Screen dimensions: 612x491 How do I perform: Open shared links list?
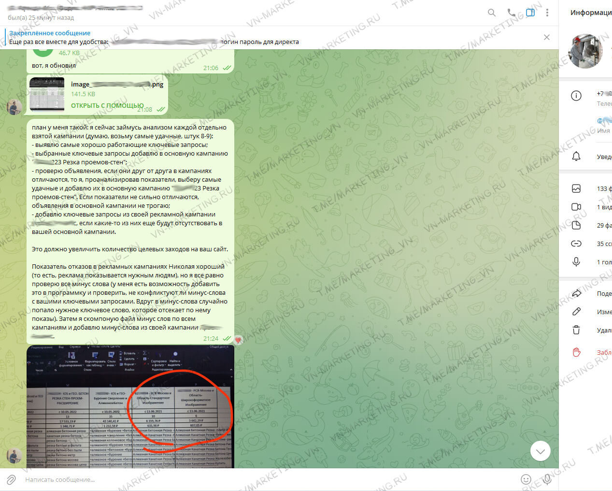(x=576, y=244)
